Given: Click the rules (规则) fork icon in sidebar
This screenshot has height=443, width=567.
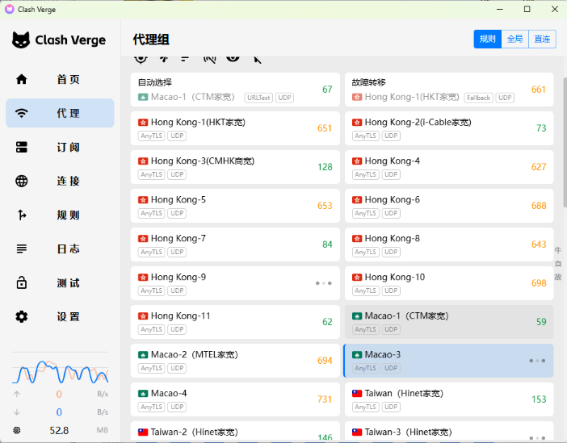Looking at the screenshot, I should pos(22,215).
